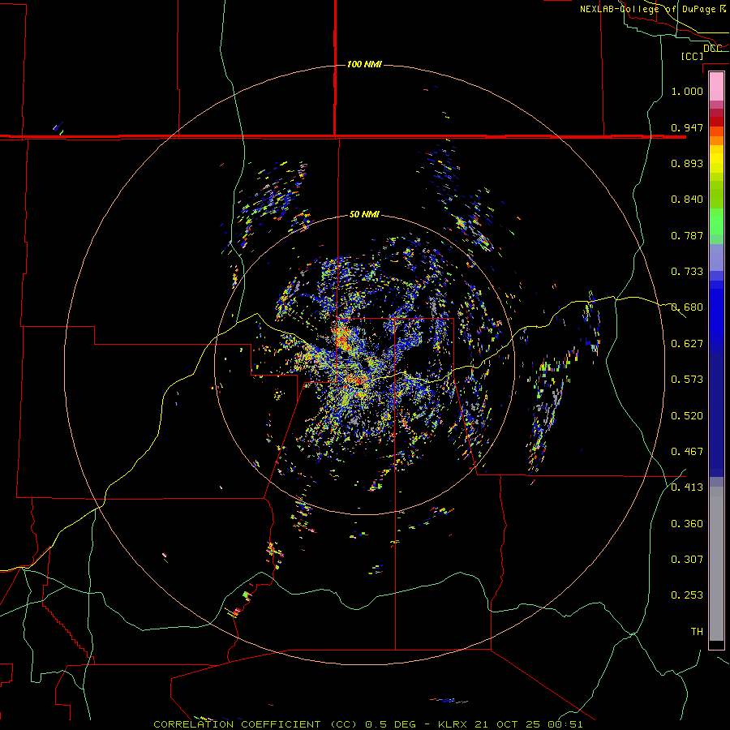Click the 0.840 scale value
The image size is (730, 730).
pyautogui.click(x=687, y=200)
